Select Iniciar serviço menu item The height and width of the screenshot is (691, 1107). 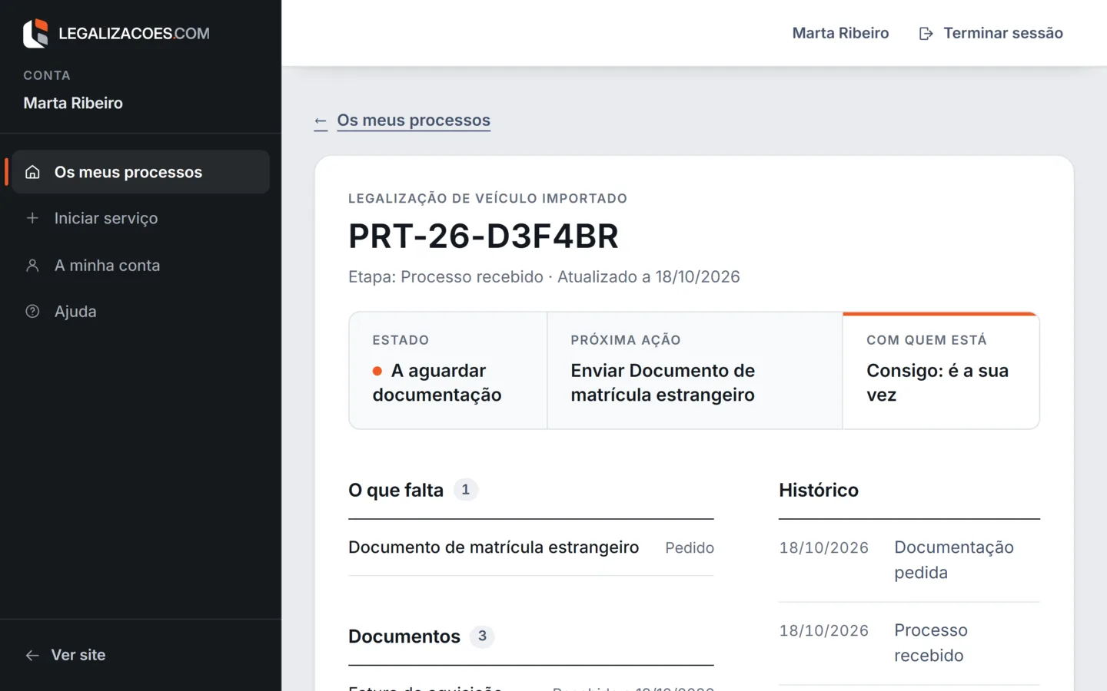click(141, 218)
